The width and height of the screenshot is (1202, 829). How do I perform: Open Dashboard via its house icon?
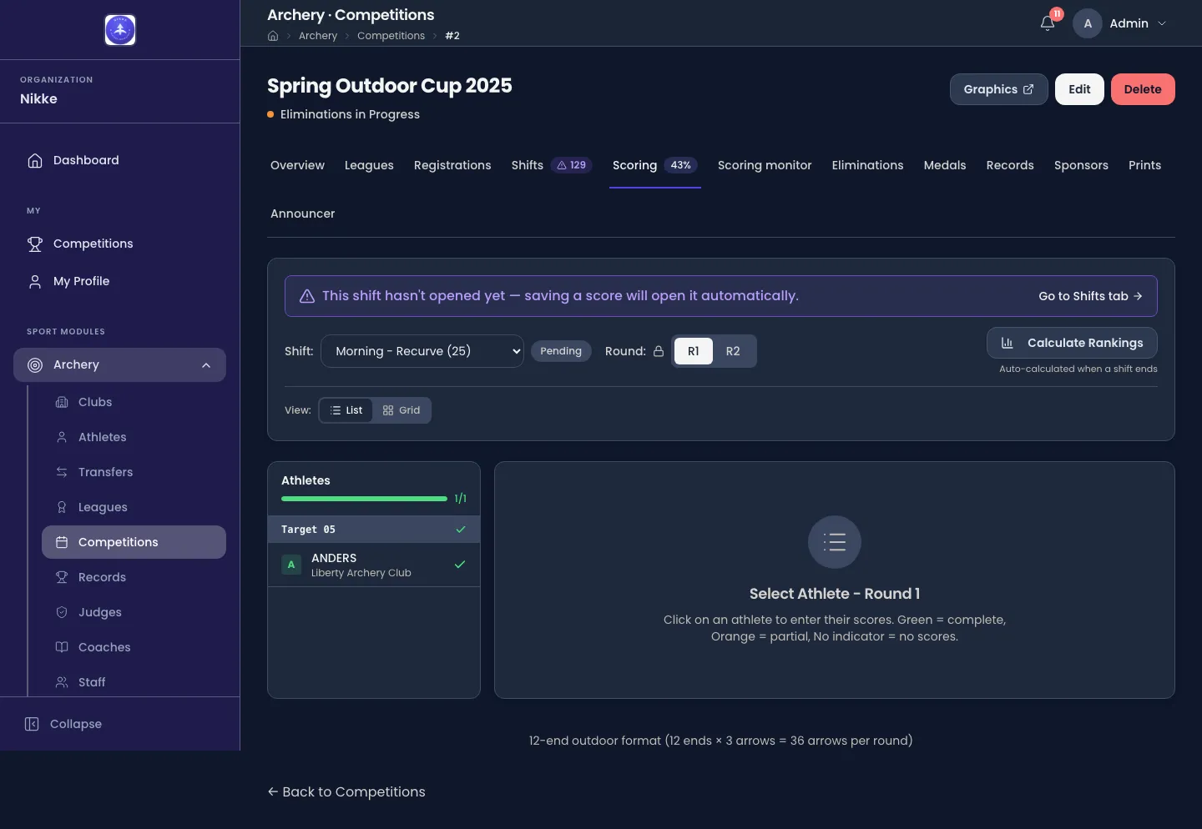35,160
